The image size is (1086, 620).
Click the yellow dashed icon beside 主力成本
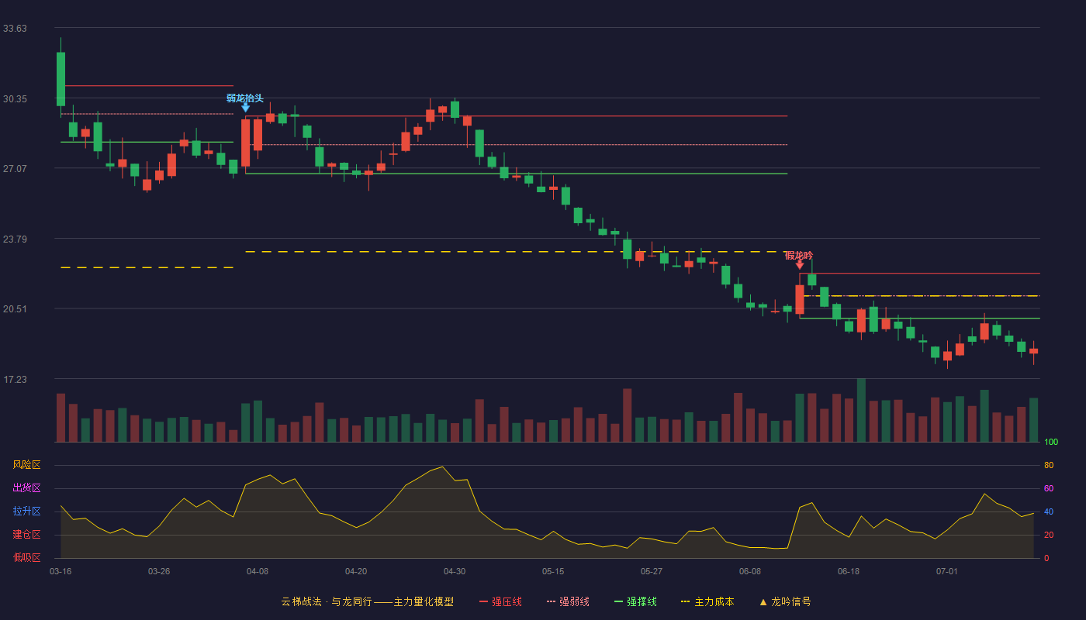click(685, 601)
